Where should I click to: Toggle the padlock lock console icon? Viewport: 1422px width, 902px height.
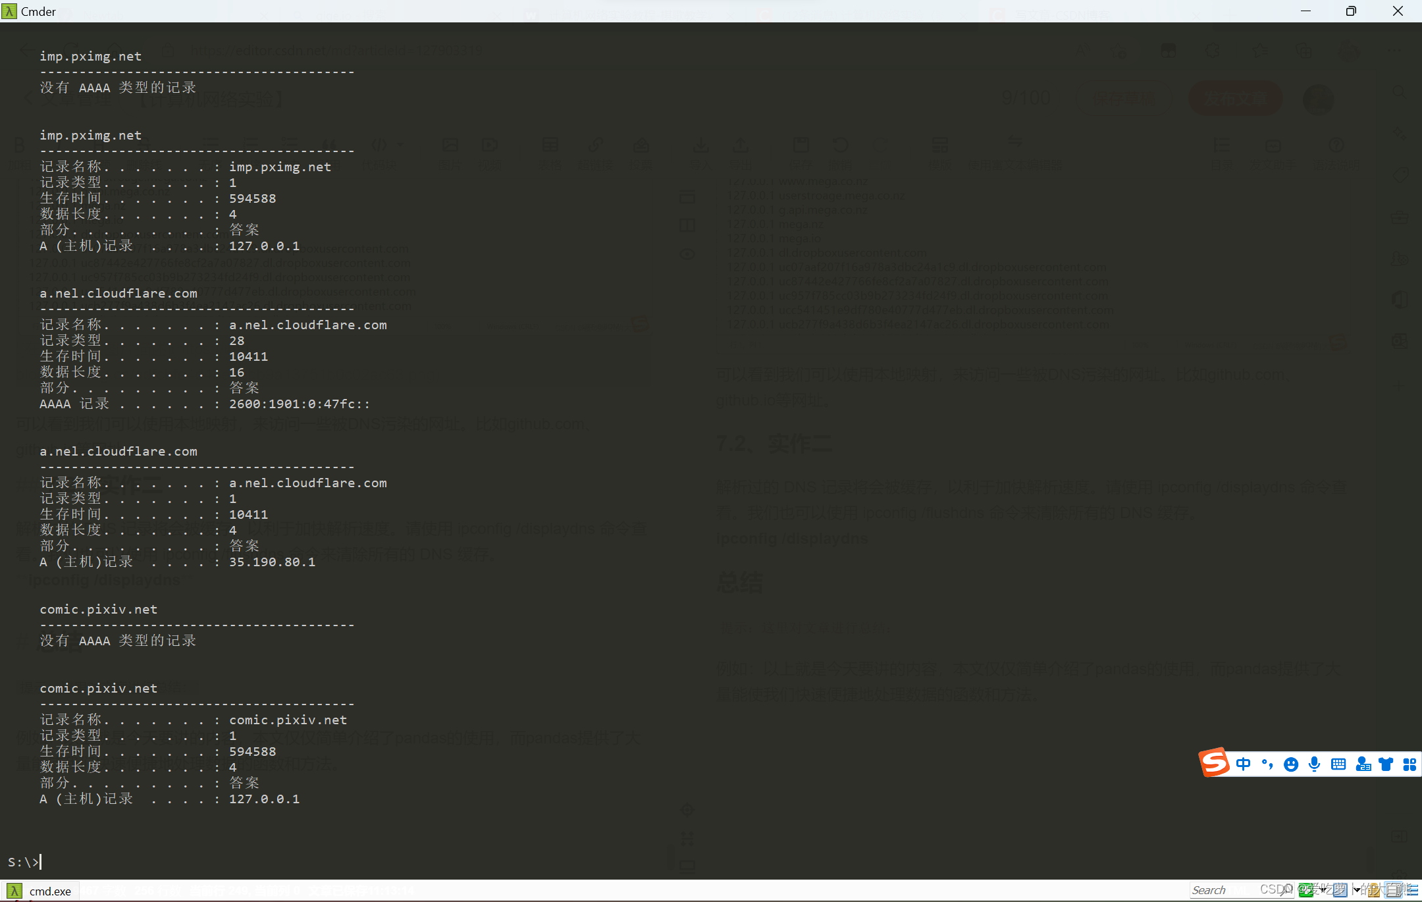pos(1373,890)
